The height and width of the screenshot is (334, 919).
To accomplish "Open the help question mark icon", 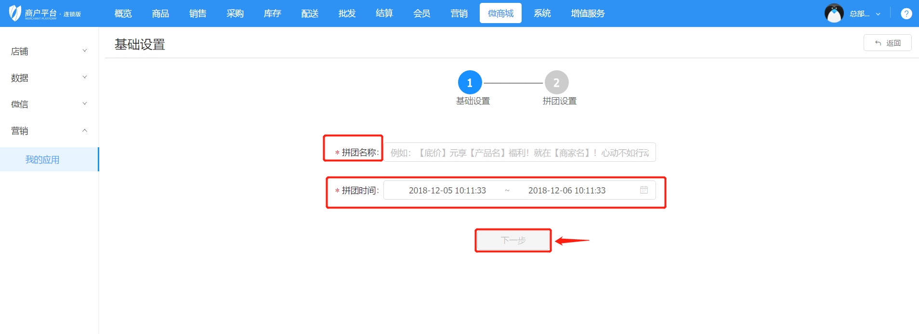I will [906, 13].
